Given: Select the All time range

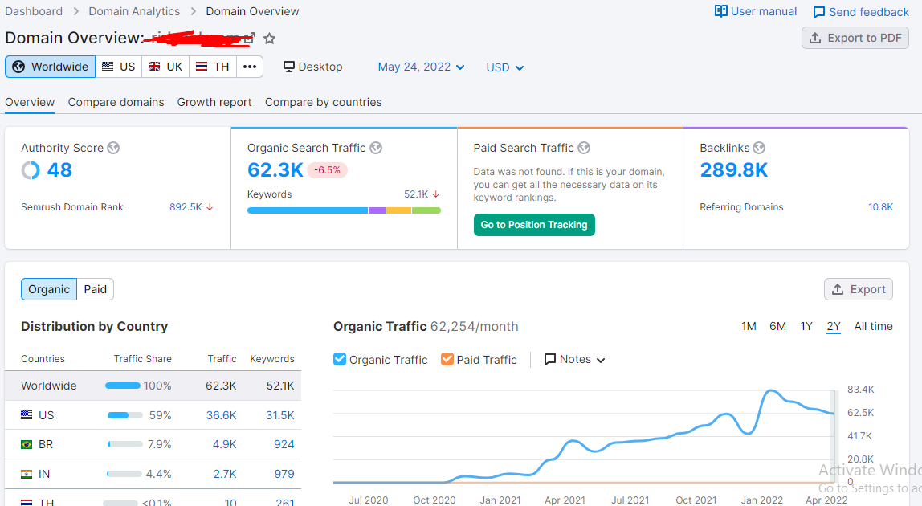Looking at the screenshot, I should coord(873,326).
